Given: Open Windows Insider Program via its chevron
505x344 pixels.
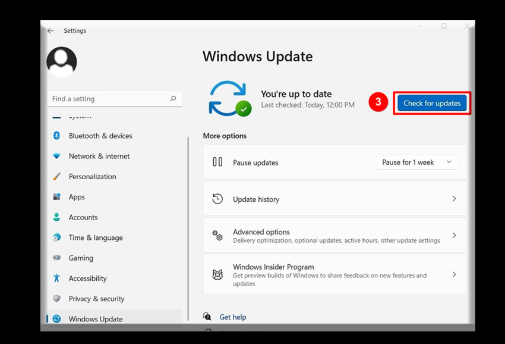Looking at the screenshot, I should (x=454, y=274).
